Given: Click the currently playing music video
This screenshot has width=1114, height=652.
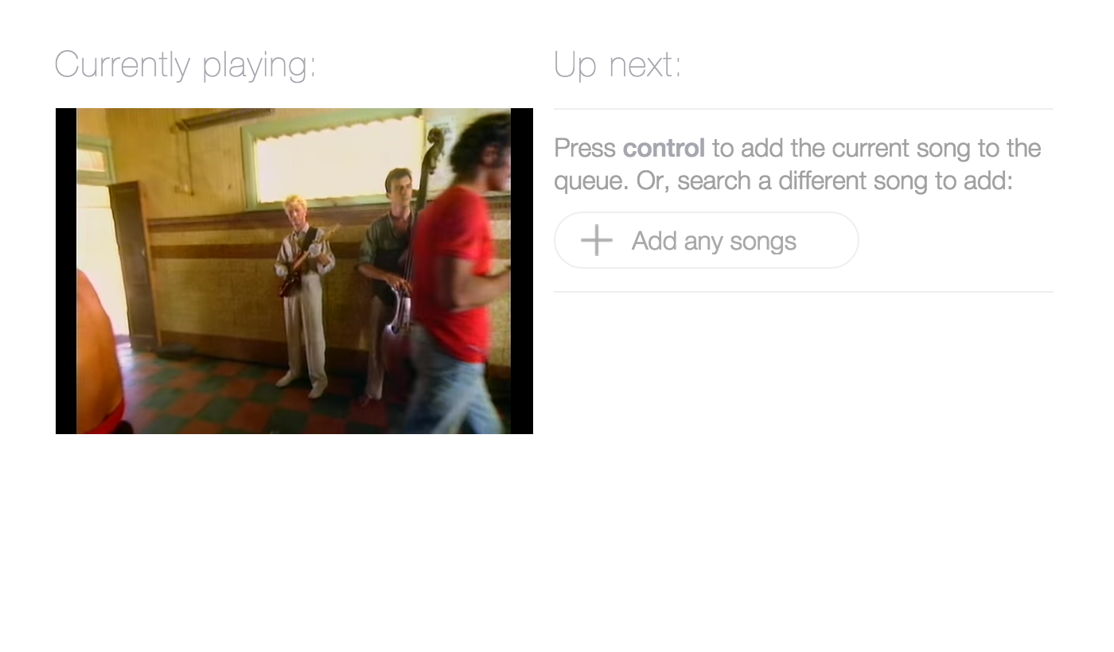Looking at the screenshot, I should (294, 271).
